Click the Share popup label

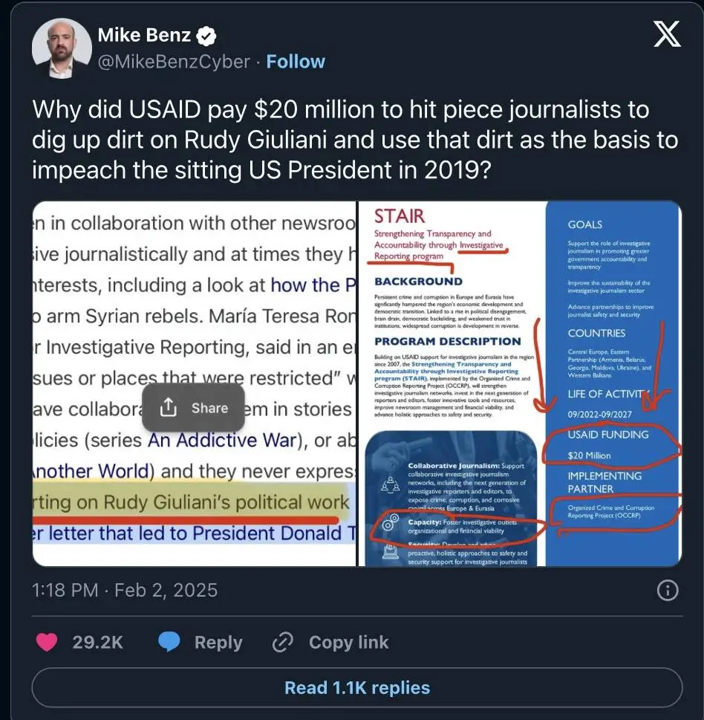pyautogui.click(x=209, y=408)
